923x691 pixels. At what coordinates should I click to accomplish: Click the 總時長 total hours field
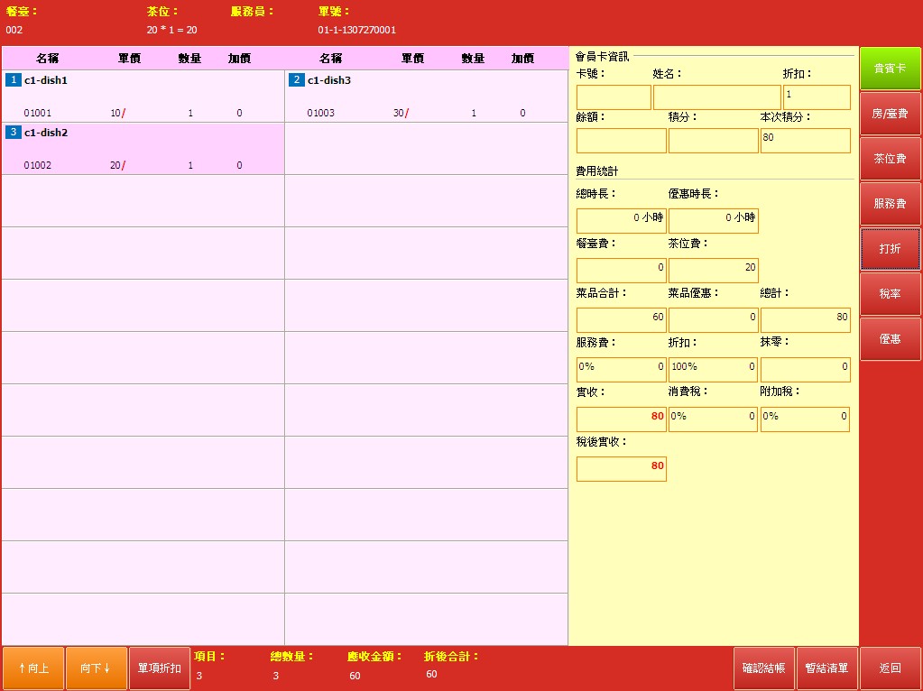(x=621, y=221)
